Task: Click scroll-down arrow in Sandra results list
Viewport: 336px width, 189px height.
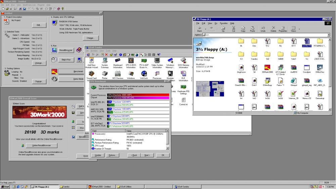Action: (x=167, y=148)
